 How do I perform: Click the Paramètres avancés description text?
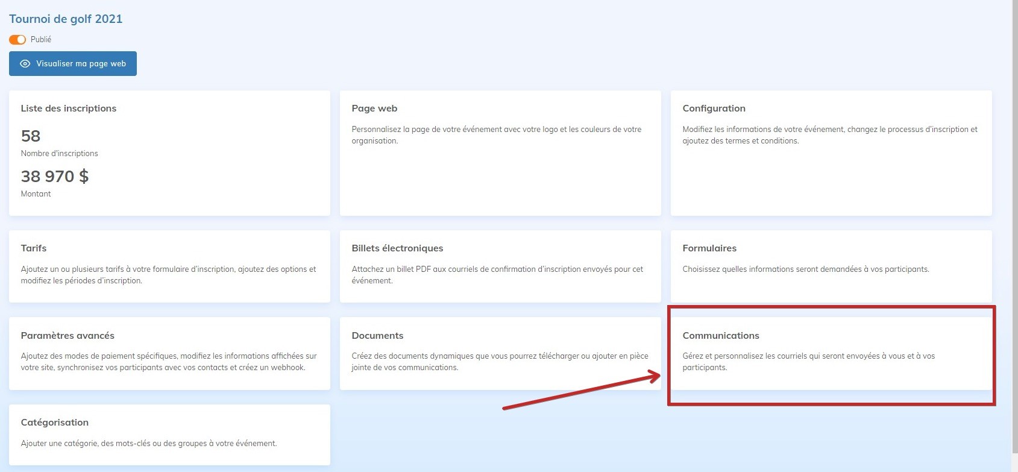(169, 362)
